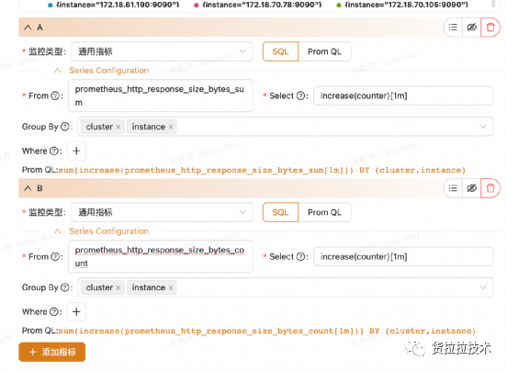Open list view icon for query A
This screenshot has height=371, width=507.
pos(453,28)
